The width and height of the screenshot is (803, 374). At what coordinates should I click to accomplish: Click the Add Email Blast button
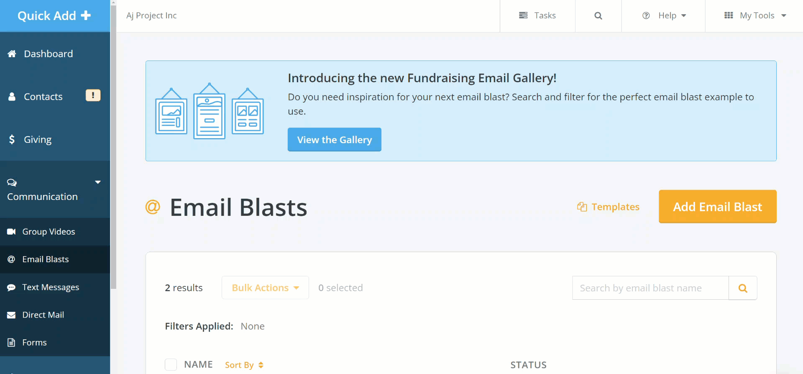pyautogui.click(x=717, y=206)
